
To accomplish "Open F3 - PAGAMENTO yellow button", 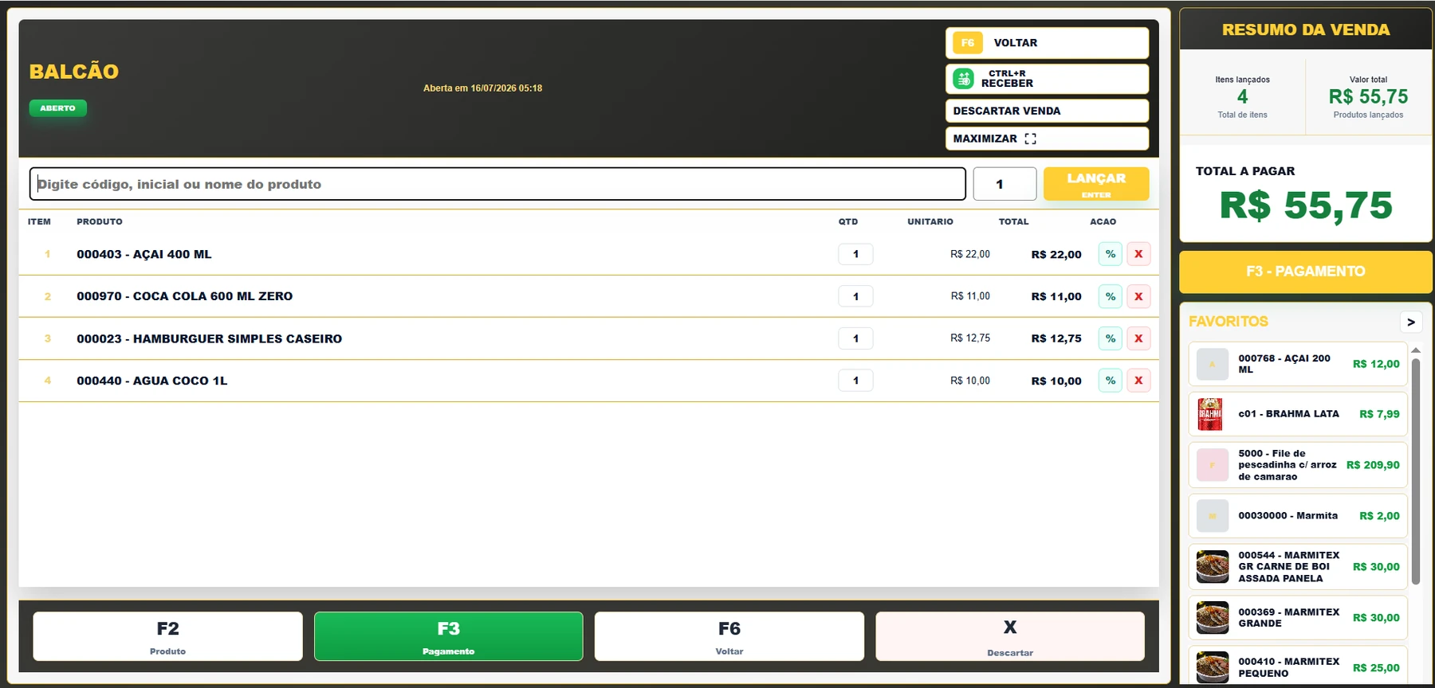I will 1305,272.
